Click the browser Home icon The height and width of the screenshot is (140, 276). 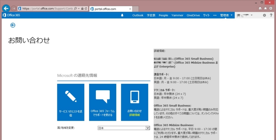[x=260, y=8]
